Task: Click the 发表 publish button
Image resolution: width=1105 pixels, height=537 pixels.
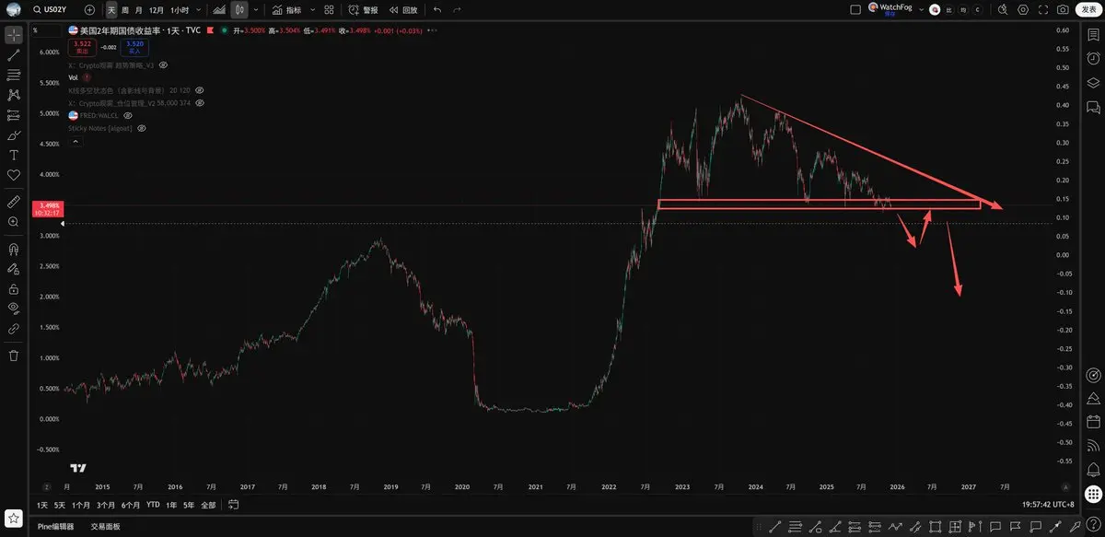Action: click(x=1088, y=9)
